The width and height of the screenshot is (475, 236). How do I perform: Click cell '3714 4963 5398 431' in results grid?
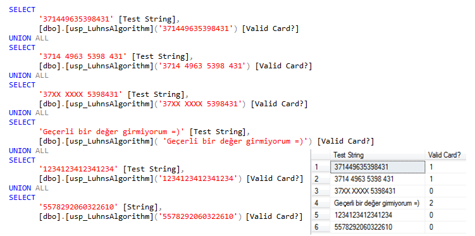click(x=378, y=179)
